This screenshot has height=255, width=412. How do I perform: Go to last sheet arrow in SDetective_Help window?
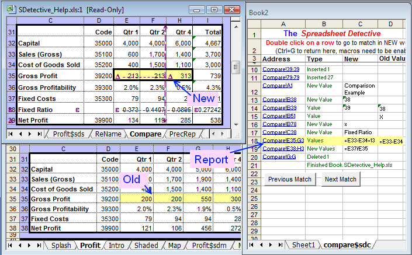point(39,134)
